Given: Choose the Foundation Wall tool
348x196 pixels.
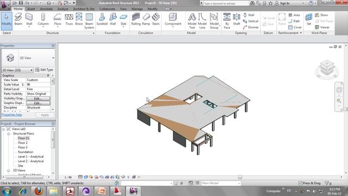Looking at the screenshot, I should click(x=113, y=20).
